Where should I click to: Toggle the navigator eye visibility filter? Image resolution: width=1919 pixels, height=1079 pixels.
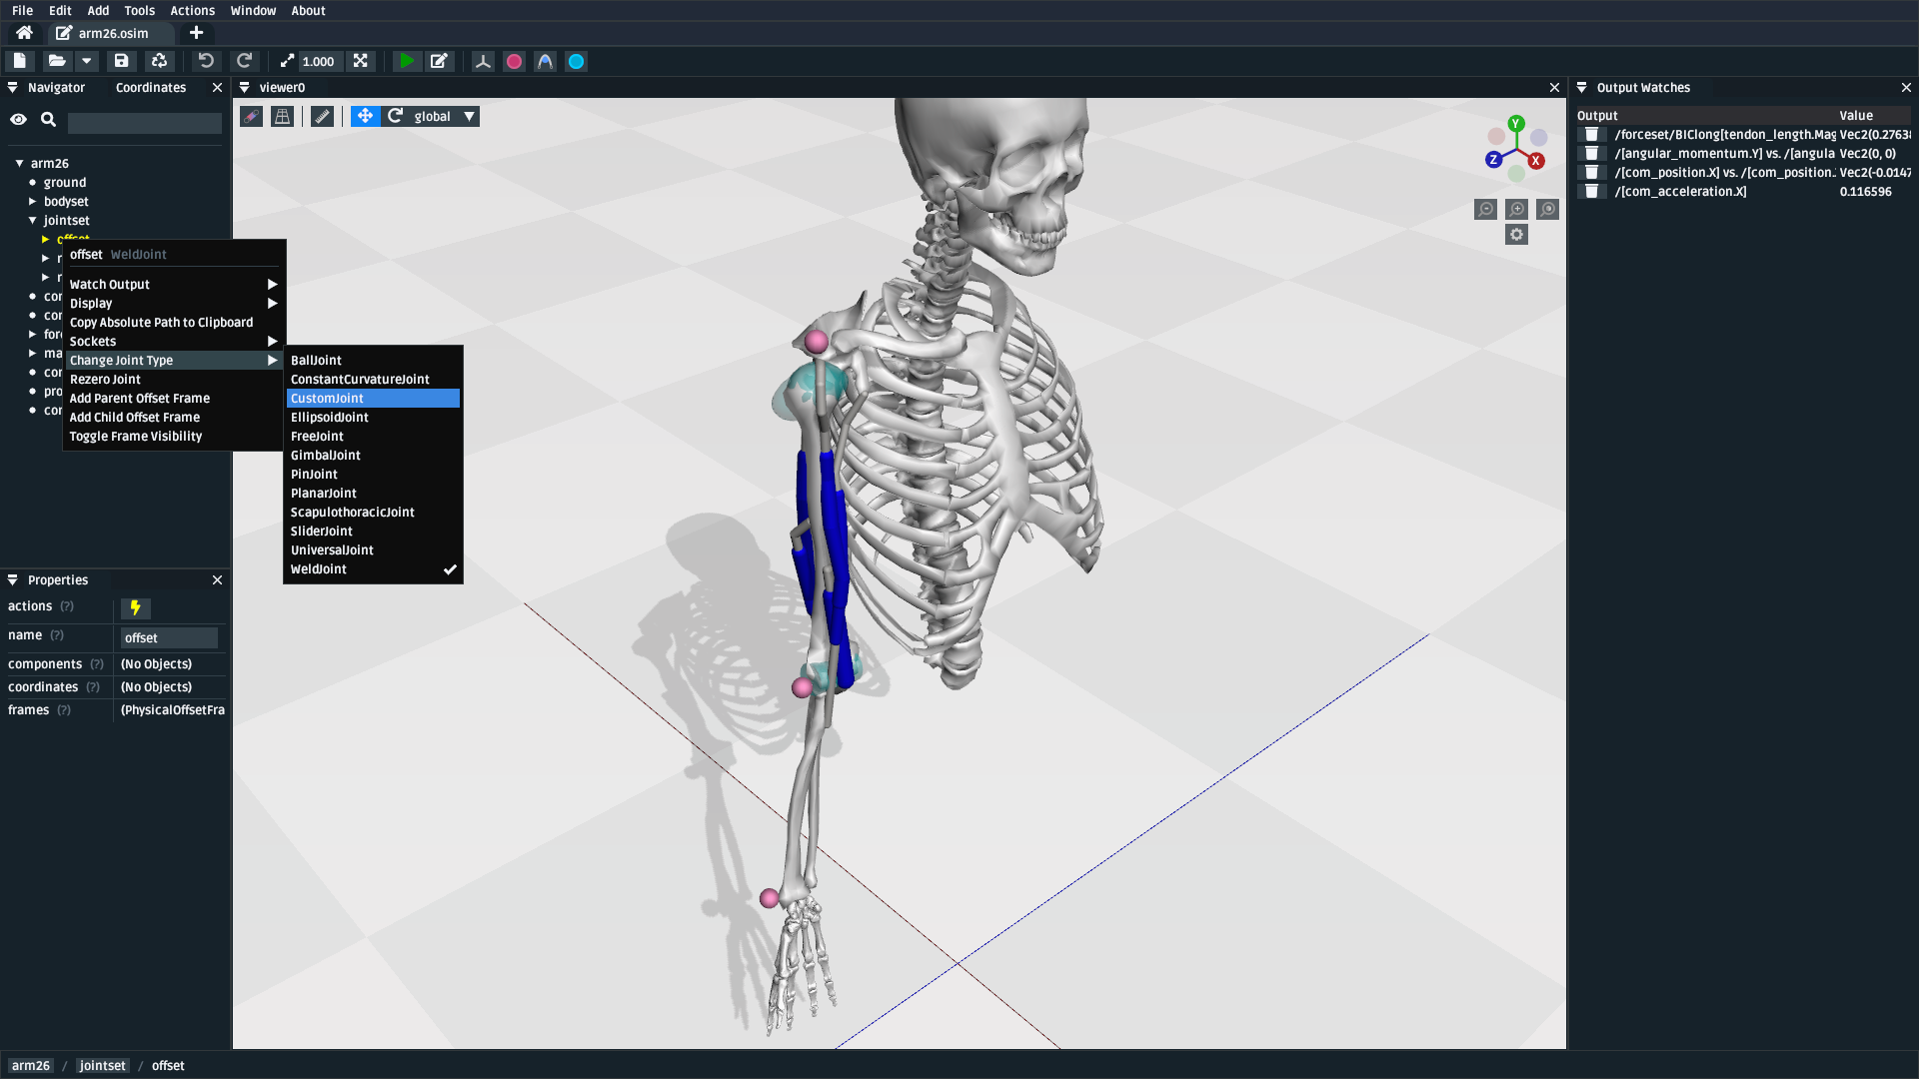[18, 120]
